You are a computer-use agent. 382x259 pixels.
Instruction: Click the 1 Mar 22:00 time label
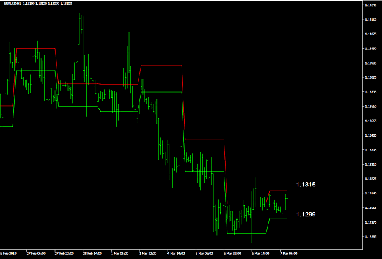[148, 254]
